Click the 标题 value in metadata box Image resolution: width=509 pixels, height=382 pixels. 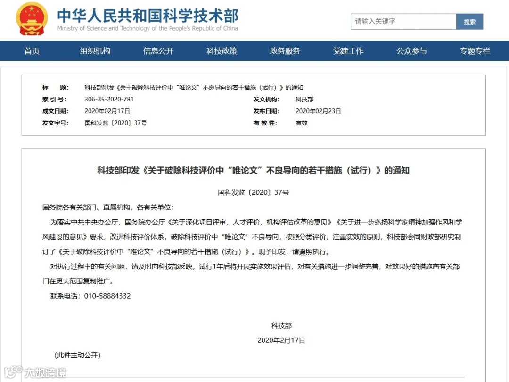pyautogui.click(x=194, y=88)
